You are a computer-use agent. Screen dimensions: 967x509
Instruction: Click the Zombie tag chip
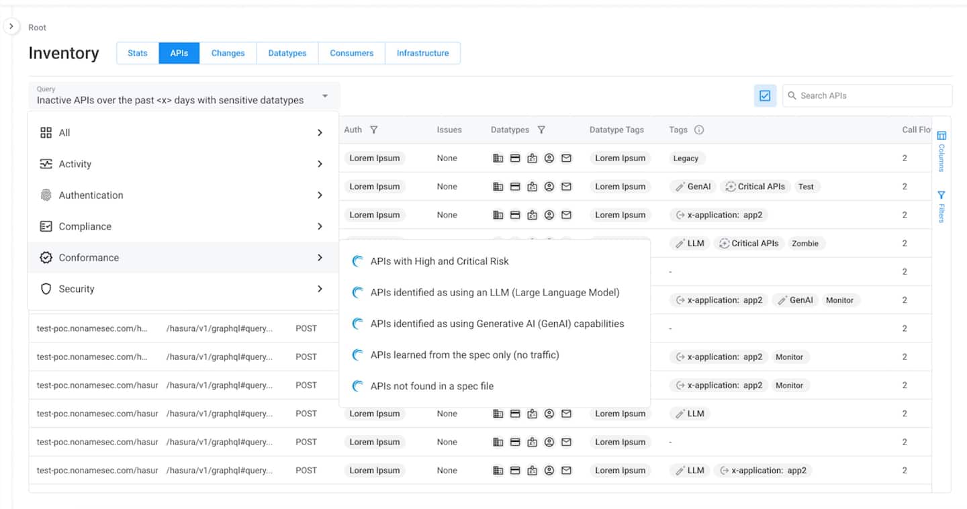(804, 243)
